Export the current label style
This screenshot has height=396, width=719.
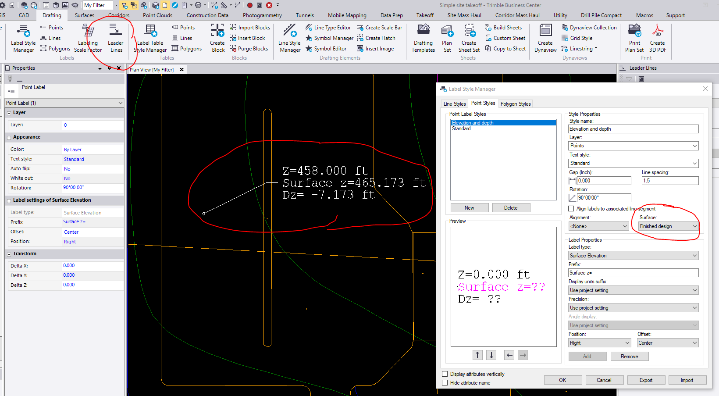646,380
